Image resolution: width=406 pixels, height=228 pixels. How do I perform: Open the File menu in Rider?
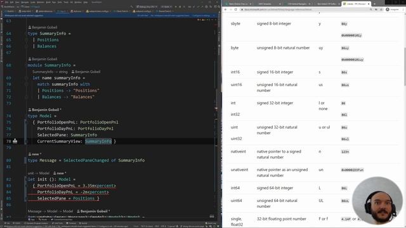tap(7, 3)
